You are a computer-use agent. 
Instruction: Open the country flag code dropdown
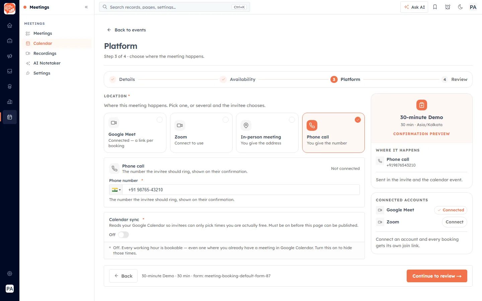(116, 190)
